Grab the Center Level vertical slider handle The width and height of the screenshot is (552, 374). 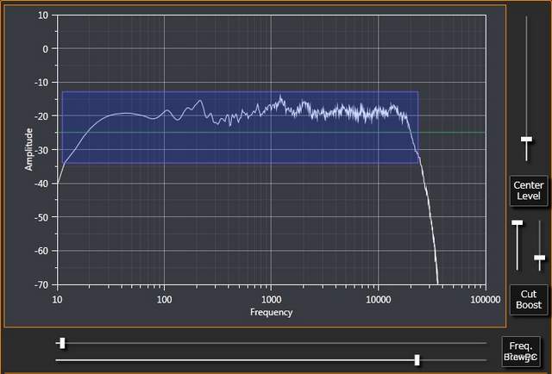point(526,139)
